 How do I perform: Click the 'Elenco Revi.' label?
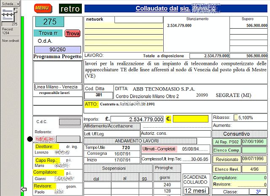(227, 169)
